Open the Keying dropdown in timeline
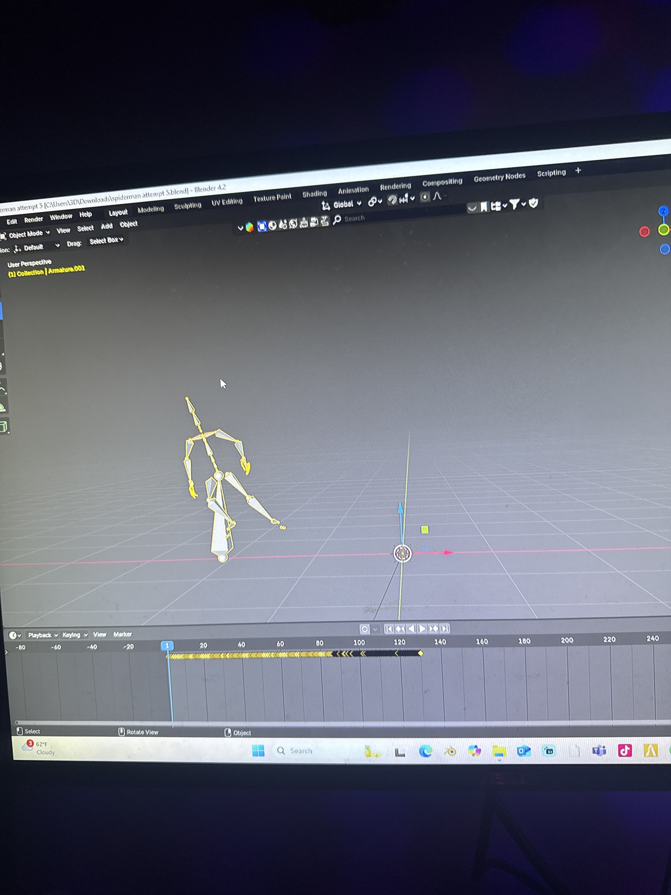The width and height of the screenshot is (671, 895). pos(74,635)
